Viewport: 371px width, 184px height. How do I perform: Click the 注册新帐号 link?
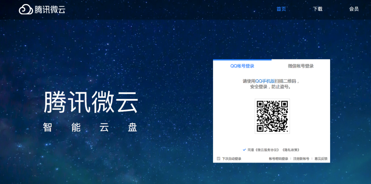(x=301, y=159)
